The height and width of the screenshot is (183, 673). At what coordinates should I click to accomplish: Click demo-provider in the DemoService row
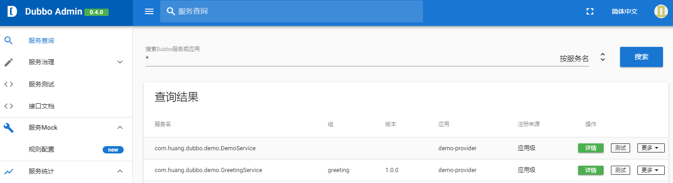click(457, 148)
